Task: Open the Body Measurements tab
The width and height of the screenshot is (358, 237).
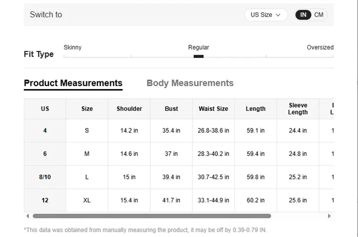Action: coord(190,83)
